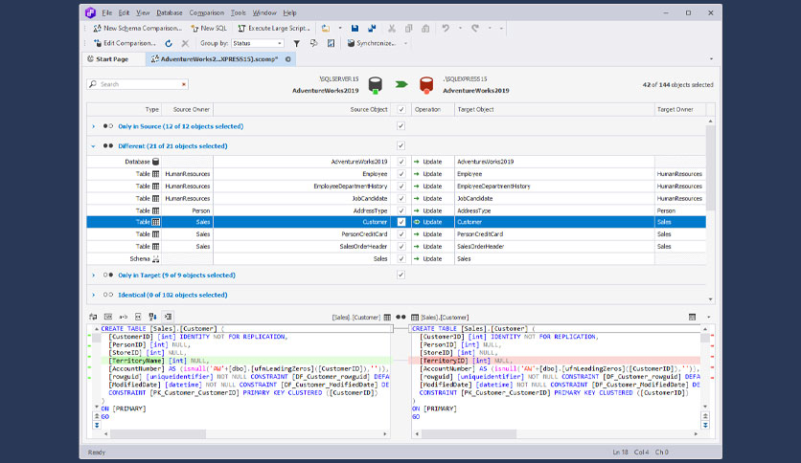The image size is (801, 463).
Task: Expand the Only in Target group
Action: coord(94,275)
